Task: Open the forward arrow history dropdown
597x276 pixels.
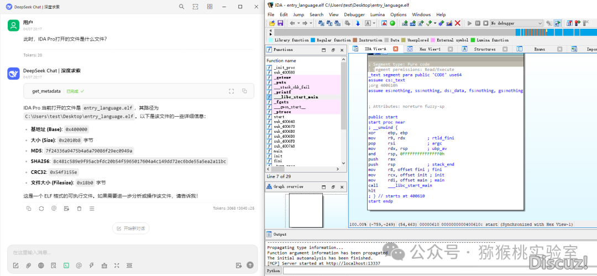Action: point(311,23)
